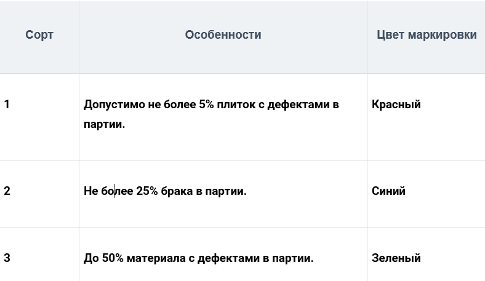Click the "Сорт" column header
Screen dimensions: 485x281
[39, 35]
